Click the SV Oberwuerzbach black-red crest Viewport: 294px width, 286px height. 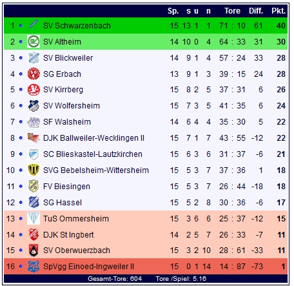(x=34, y=250)
